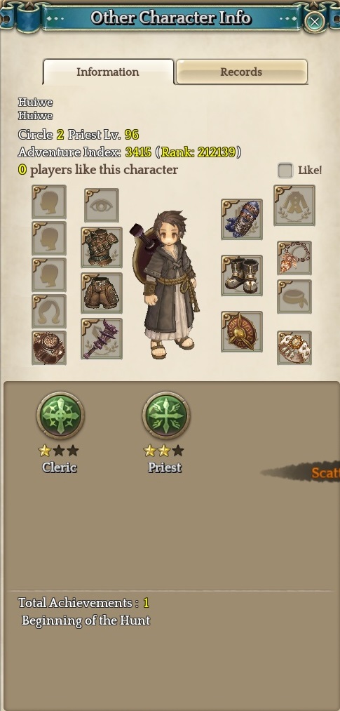The height and width of the screenshot is (711, 340).
Task: Switch to the Records tab
Action: click(242, 72)
